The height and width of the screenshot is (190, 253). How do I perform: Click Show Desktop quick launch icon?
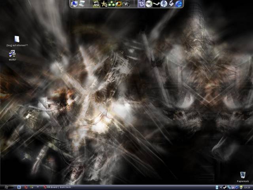coord(19,187)
